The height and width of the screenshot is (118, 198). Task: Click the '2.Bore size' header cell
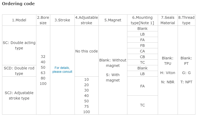(x=43, y=20)
